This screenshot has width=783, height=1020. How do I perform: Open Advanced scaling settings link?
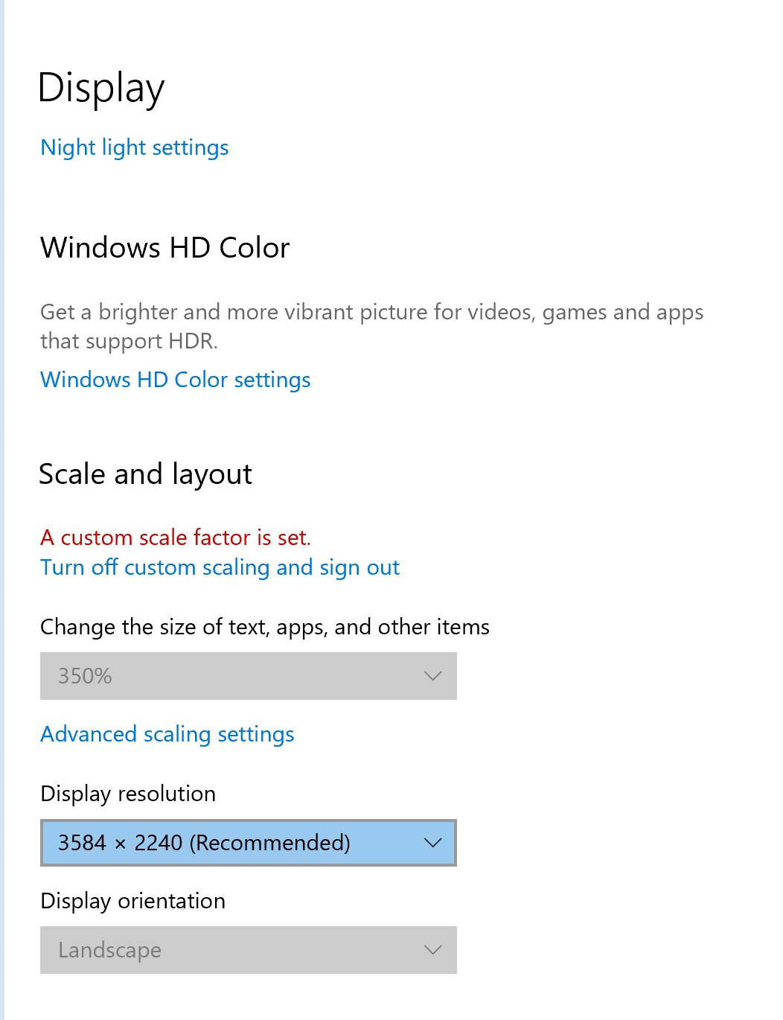pyautogui.click(x=167, y=734)
